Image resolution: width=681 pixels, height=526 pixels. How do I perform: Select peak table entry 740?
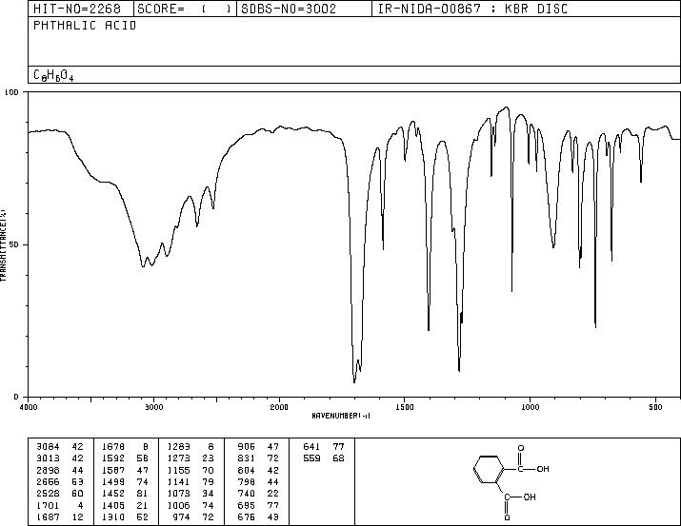coord(247,494)
